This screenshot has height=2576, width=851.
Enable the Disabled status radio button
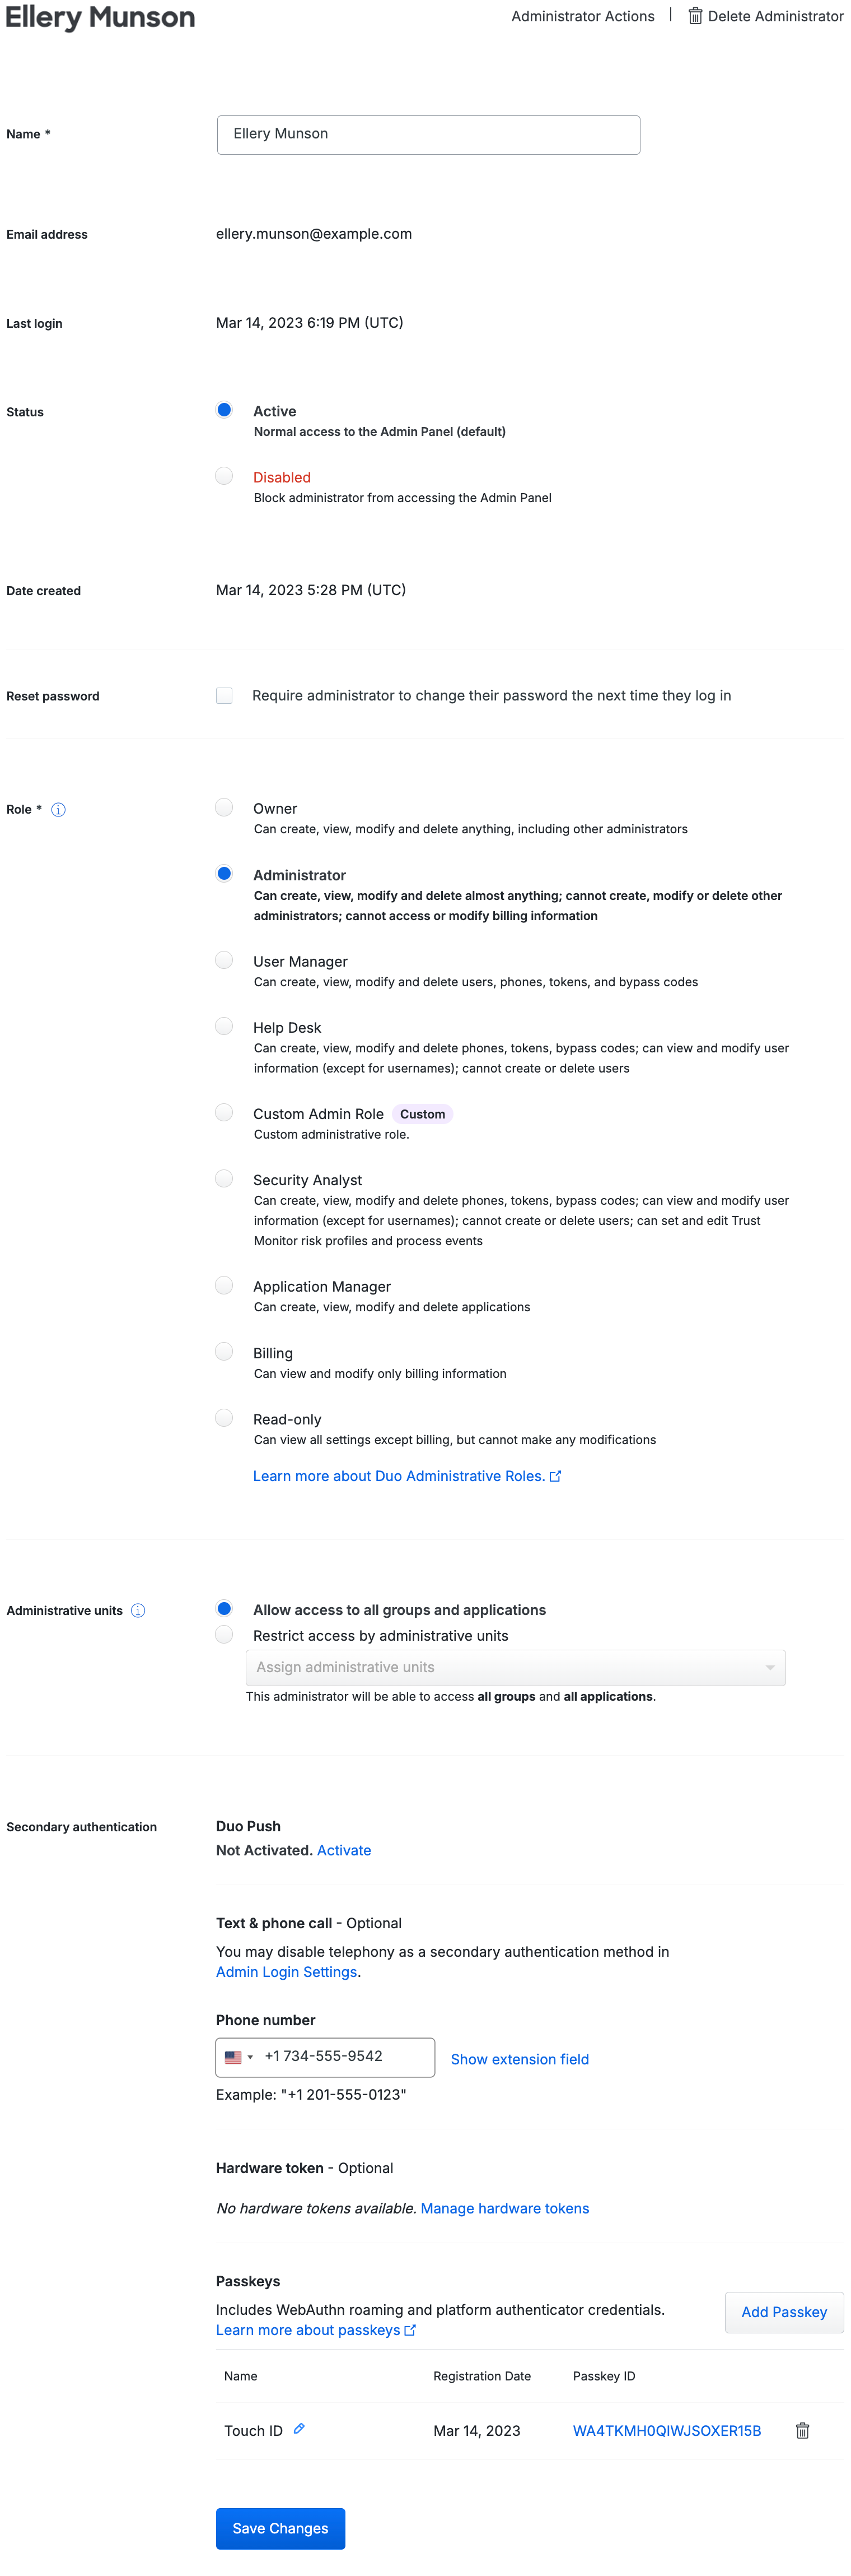pyautogui.click(x=224, y=475)
